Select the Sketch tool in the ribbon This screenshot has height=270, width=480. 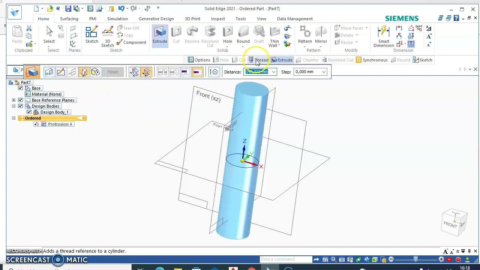pyautogui.click(x=91, y=35)
